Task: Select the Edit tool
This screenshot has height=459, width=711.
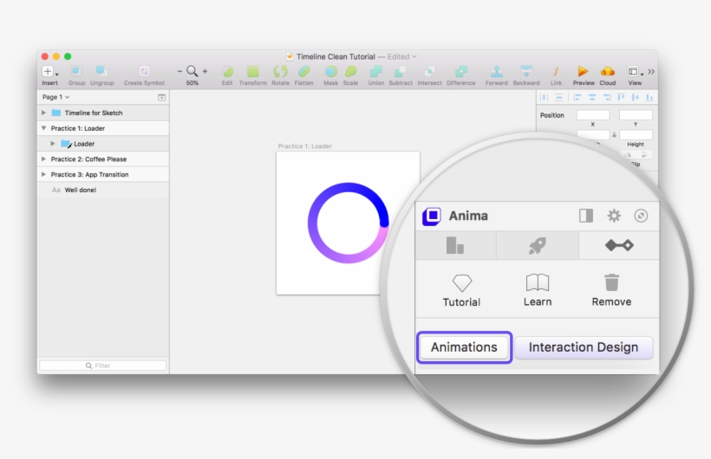Action: tap(227, 71)
